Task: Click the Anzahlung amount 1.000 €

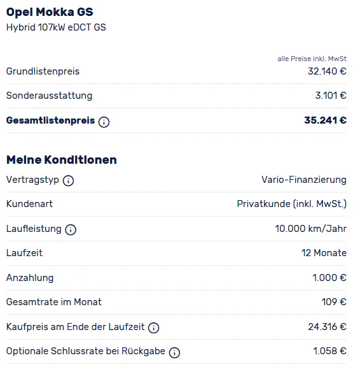Action: [x=329, y=278]
